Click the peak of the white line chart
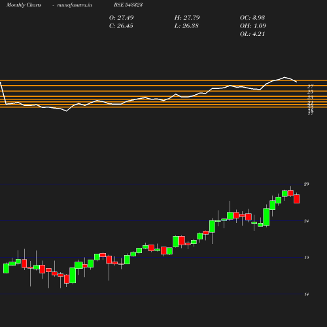 pos(284,77)
